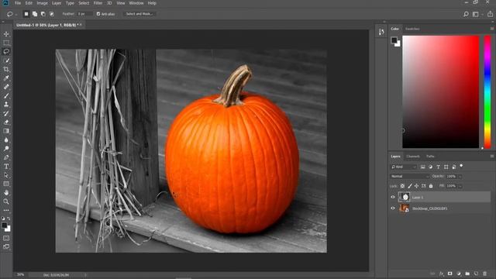Click the Share icon at top right

pyautogui.click(x=490, y=14)
